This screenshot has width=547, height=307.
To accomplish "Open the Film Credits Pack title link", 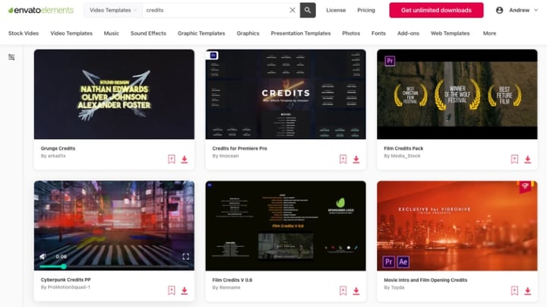I will (x=403, y=148).
